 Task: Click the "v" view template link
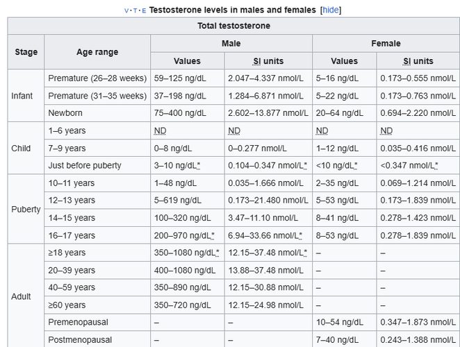pyautogui.click(x=126, y=10)
